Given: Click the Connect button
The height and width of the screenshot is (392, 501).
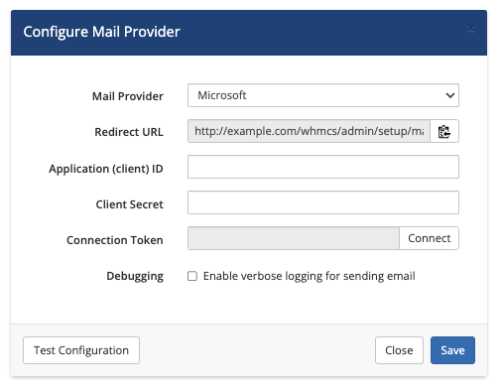Looking at the screenshot, I should coord(429,238).
